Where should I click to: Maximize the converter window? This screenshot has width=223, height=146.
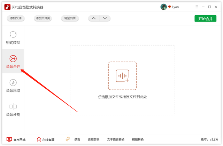[209, 7]
